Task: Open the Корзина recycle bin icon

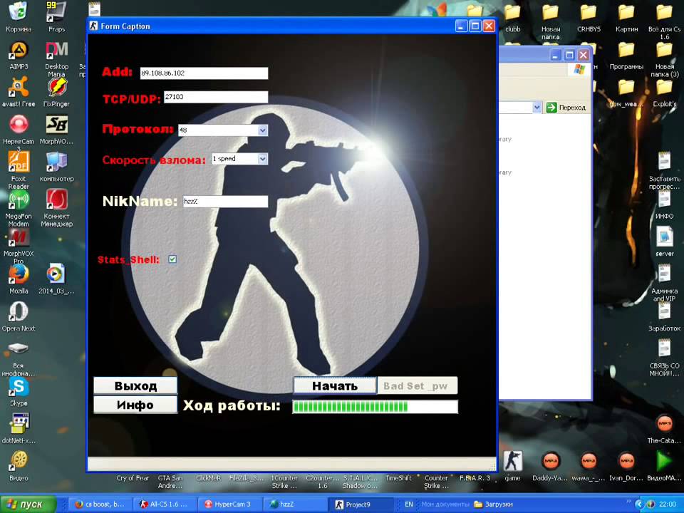Action: (19, 12)
